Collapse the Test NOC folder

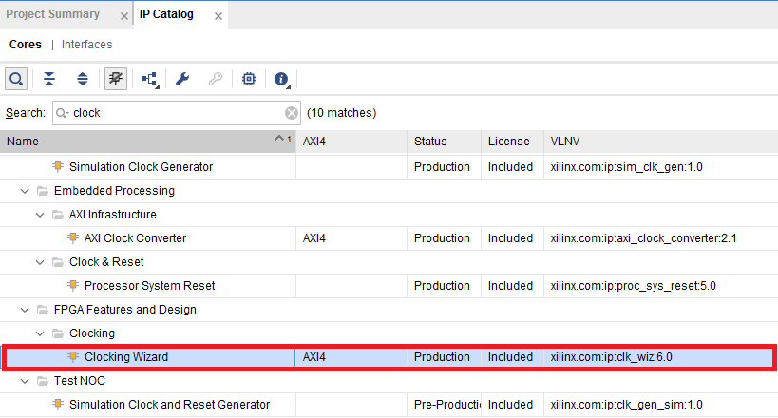[25, 381]
